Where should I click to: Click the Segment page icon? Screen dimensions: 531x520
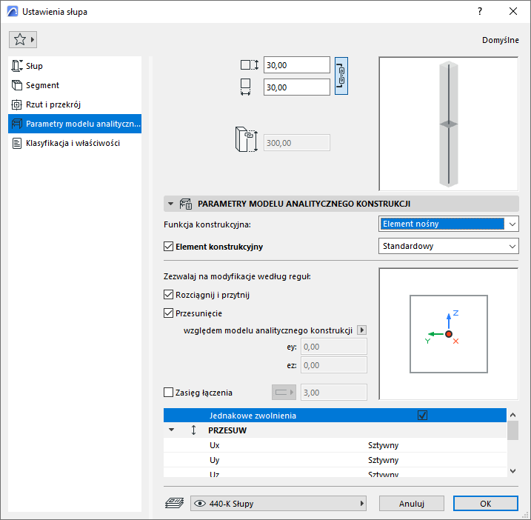click(17, 85)
